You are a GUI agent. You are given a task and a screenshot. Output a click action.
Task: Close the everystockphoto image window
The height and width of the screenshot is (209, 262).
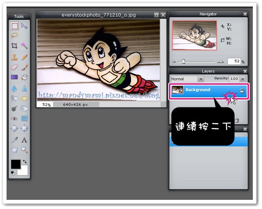(x=163, y=15)
